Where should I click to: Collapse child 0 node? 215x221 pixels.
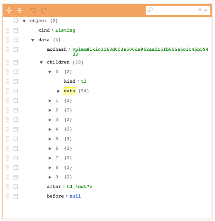[x=50, y=72]
